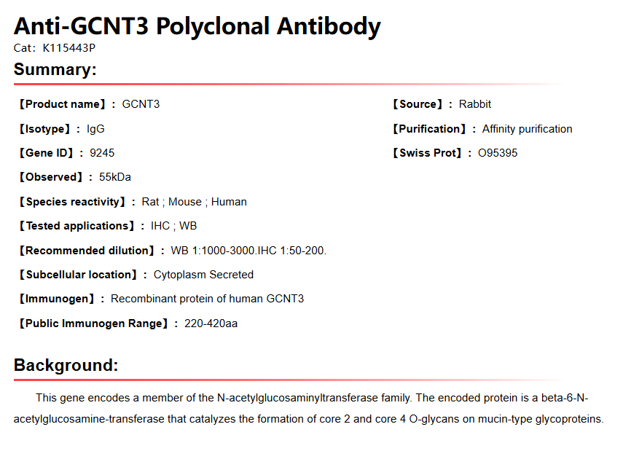Click the Immunogen description text
The height and width of the screenshot is (451, 623).
pyautogui.click(x=207, y=299)
